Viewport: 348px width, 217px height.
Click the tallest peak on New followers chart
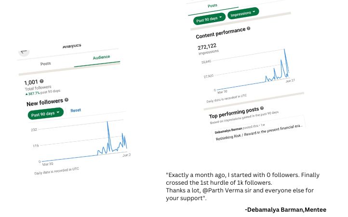click(x=107, y=122)
